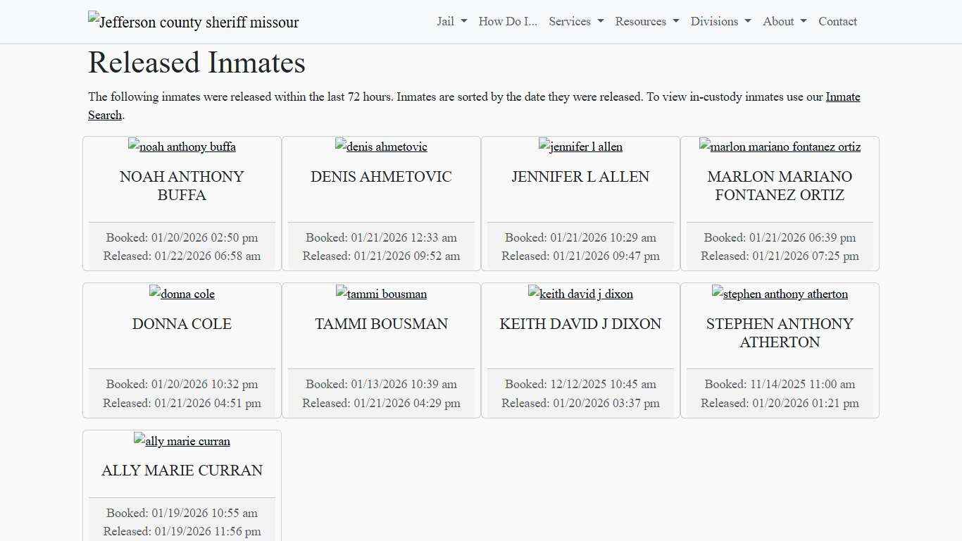This screenshot has width=962, height=541.
Task: Open the Inmate Search link
Action: click(x=842, y=97)
